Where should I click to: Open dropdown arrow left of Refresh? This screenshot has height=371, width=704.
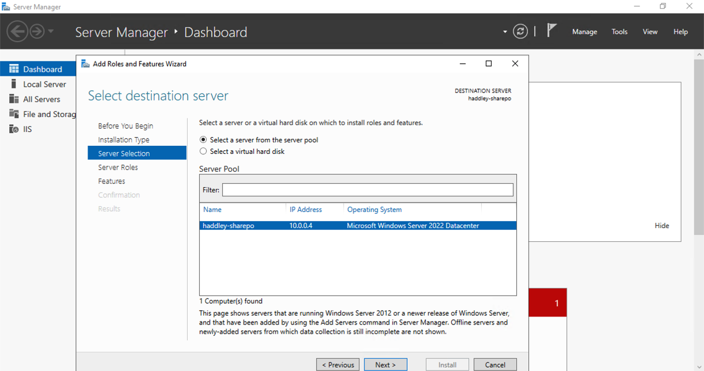click(505, 32)
